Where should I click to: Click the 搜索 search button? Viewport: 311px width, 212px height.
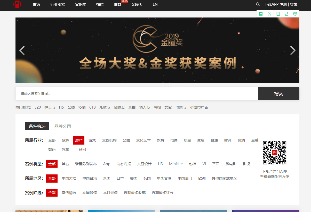click(x=278, y=94)
